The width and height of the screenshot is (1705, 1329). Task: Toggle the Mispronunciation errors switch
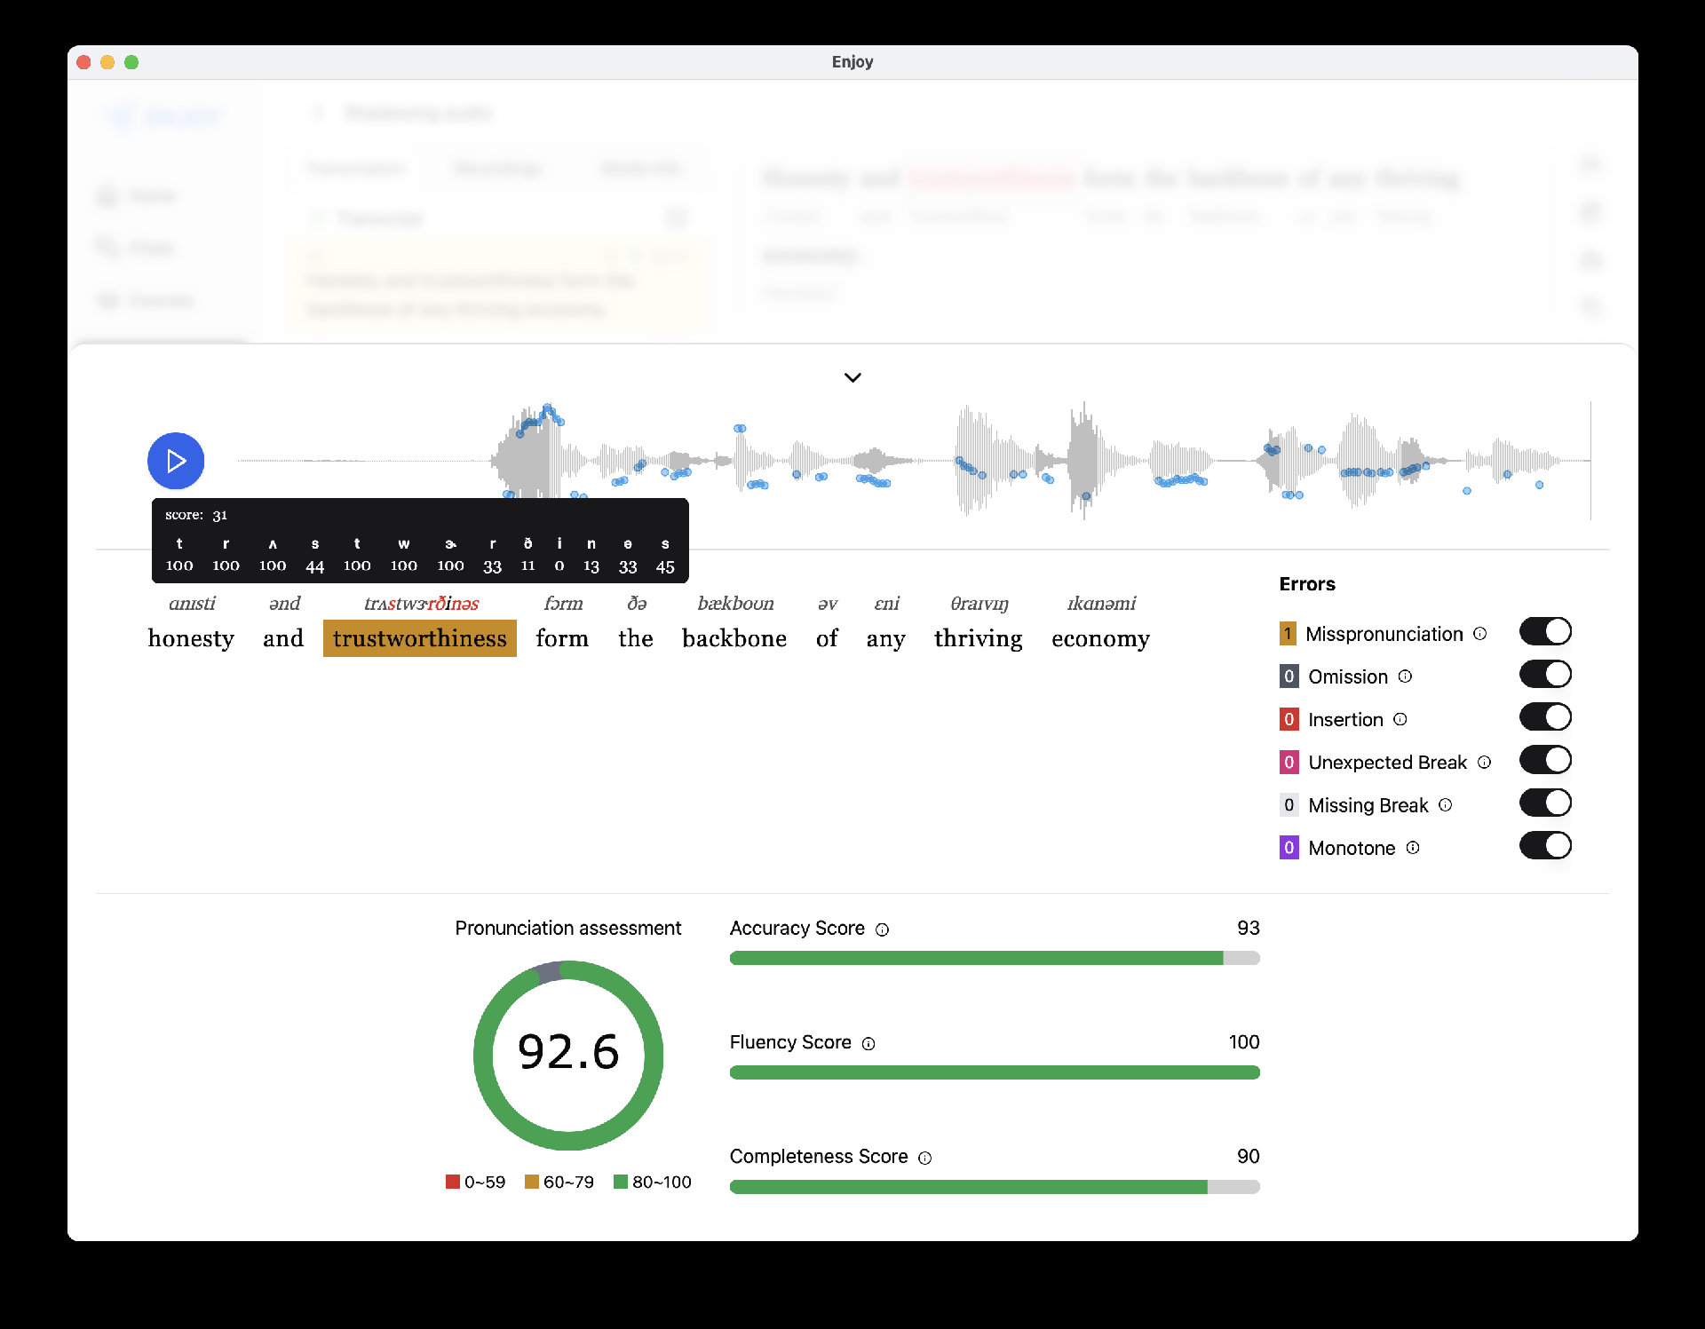click(x=1544, y=632)
